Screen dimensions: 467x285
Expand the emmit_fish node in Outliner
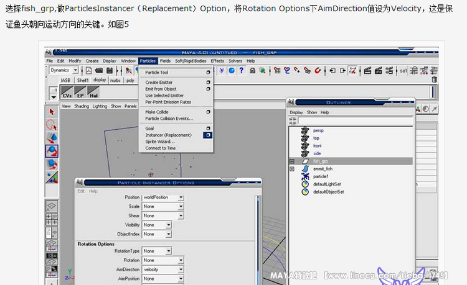coord(292,169)
